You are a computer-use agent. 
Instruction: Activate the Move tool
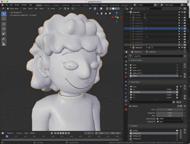pos(4,24)
